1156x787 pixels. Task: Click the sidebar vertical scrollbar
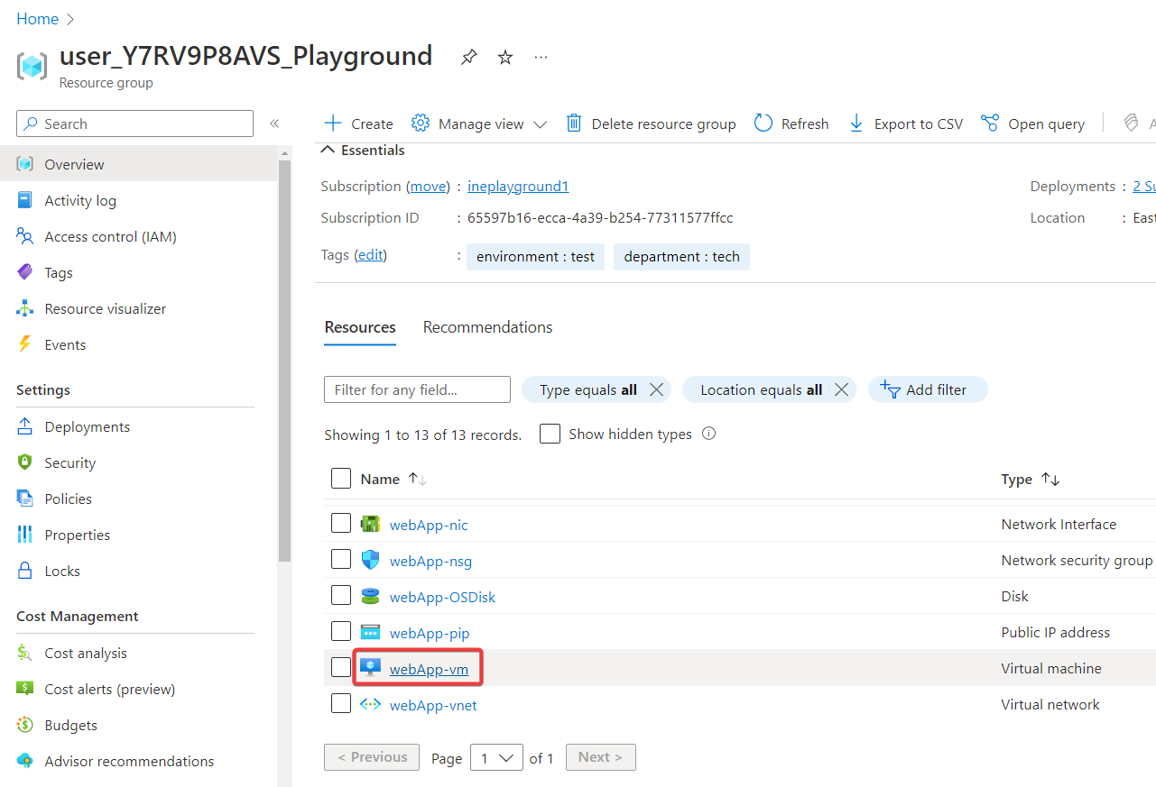[284, 361]
